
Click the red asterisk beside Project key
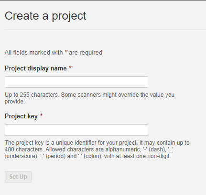point(41,115)
